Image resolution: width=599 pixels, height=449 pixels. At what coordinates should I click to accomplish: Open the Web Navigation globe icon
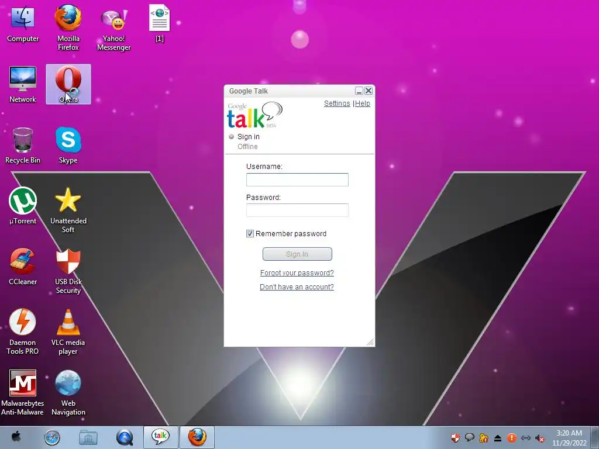68,392
